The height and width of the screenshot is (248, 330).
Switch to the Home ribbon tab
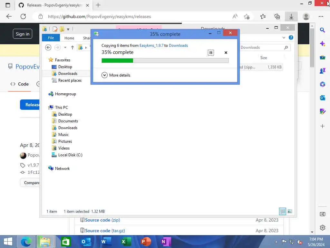pos(69,38)
